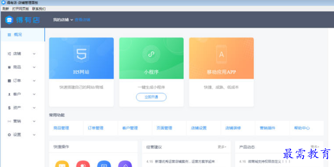This screenshot has width=334, height=167.
Task: Click 更多 in 经营建议 panel
Action: pos(222,147)
